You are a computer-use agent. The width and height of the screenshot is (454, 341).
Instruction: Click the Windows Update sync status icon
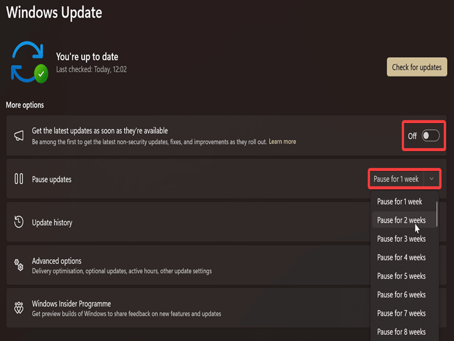pos(30,62)
